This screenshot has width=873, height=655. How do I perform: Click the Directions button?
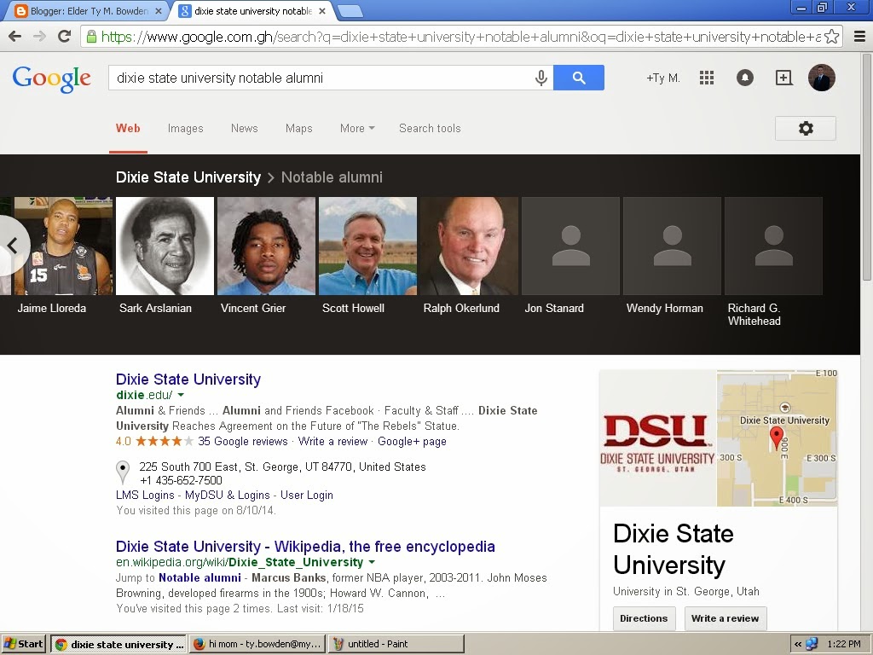(644, 618)
